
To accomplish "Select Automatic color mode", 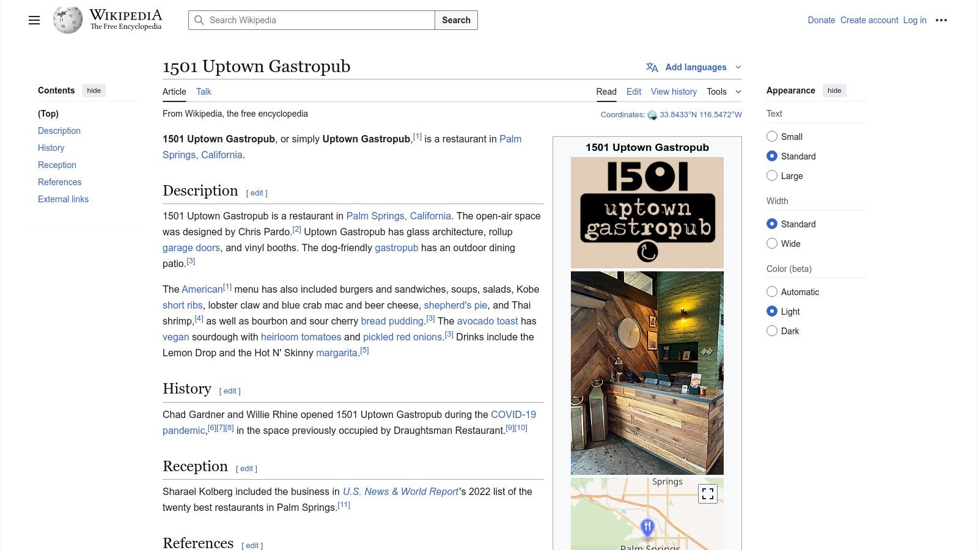I will [x=772, y=291].
